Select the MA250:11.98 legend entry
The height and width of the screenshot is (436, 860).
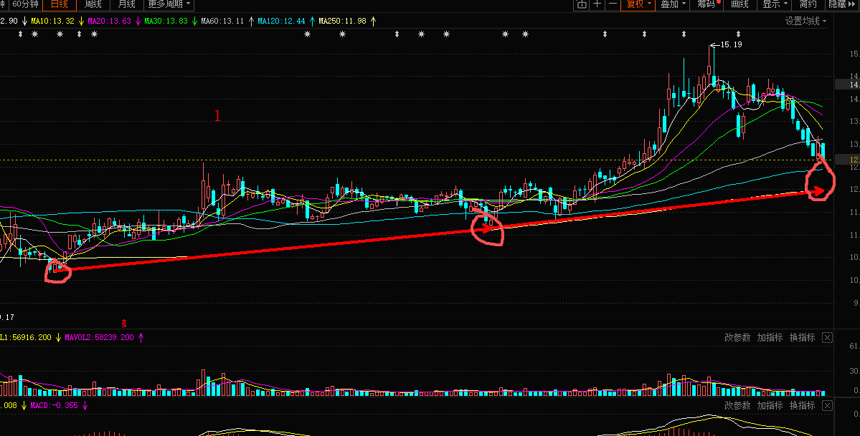[x=342, y=21]
